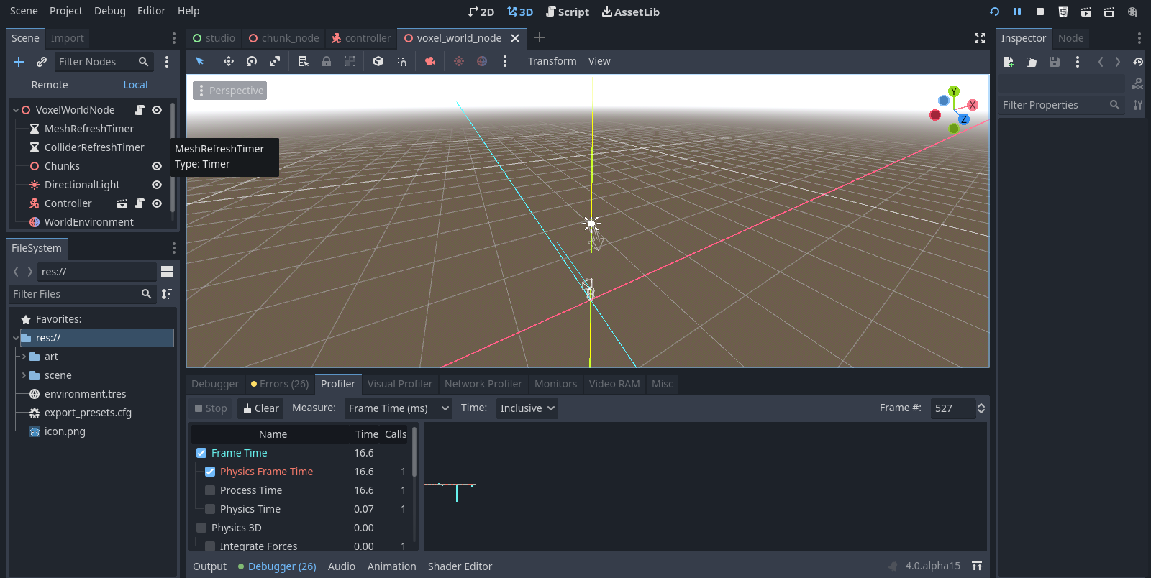This screenshot has height=578, width=1151.
Task: Expand the art folder
Action: tap(24, 357)
